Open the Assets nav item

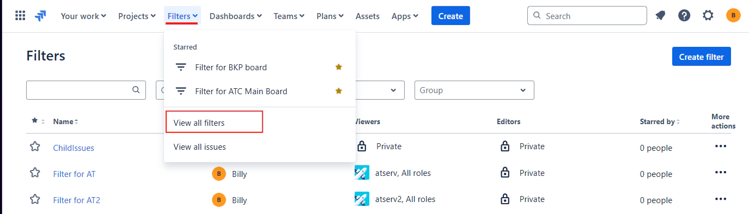click(367, 16)
